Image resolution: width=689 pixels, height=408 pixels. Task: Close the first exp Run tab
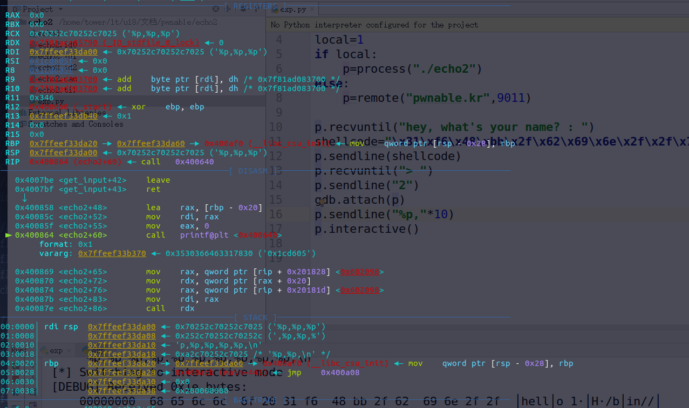tap(69, 350)
